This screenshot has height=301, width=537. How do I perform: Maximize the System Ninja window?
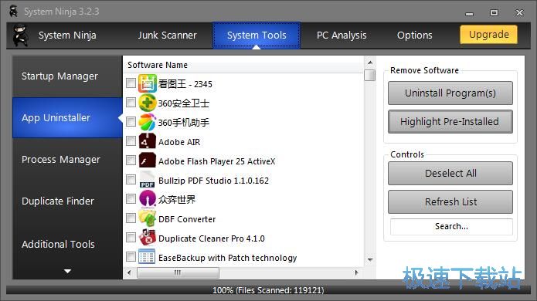pyautogui.click(x=494, y=12)
